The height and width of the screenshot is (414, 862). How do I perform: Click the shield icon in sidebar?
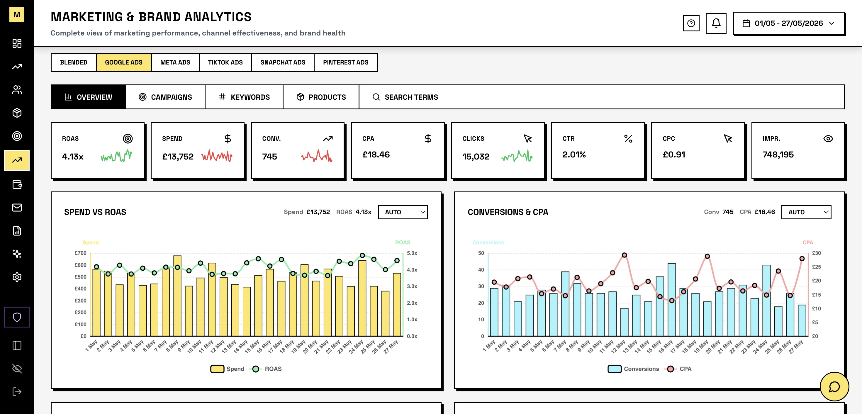[17, 317]
